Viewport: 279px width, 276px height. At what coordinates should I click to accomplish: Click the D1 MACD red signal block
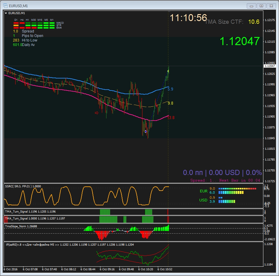(x=16, y=23)
